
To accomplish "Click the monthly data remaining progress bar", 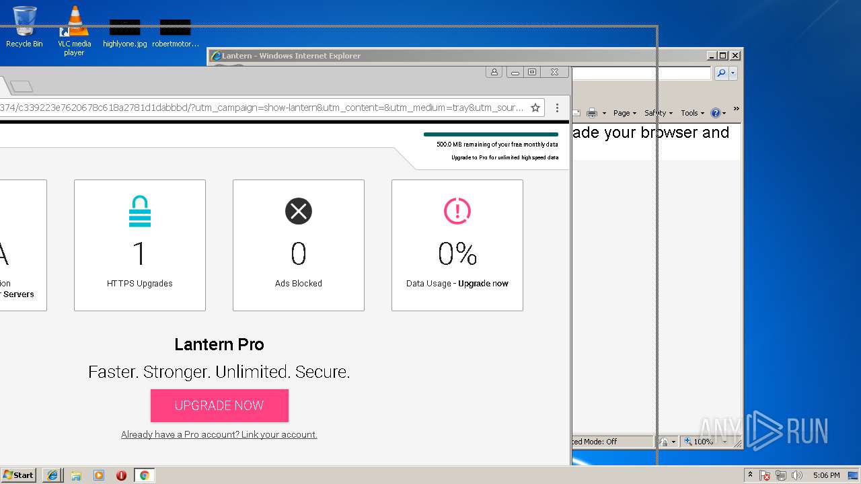I will pyautogui.click(x=491, y=134).
